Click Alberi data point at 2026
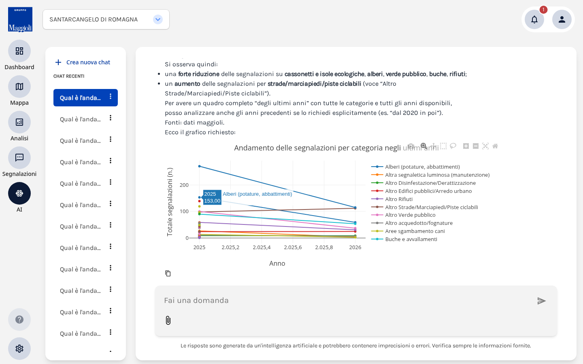Screen dimensions: 583x364 [355, 208]
